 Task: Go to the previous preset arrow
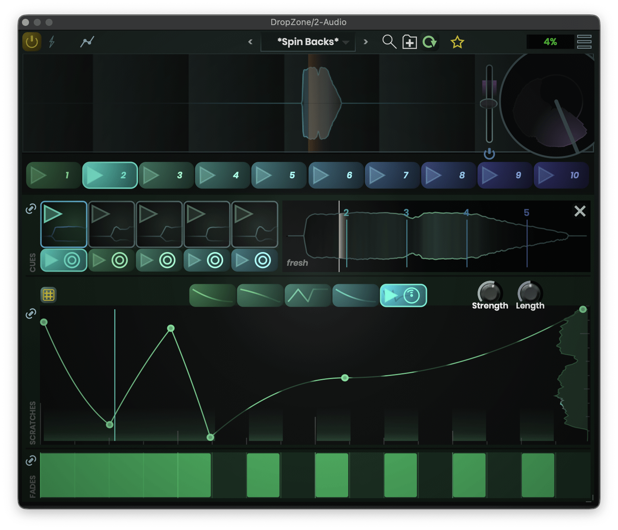250,42
